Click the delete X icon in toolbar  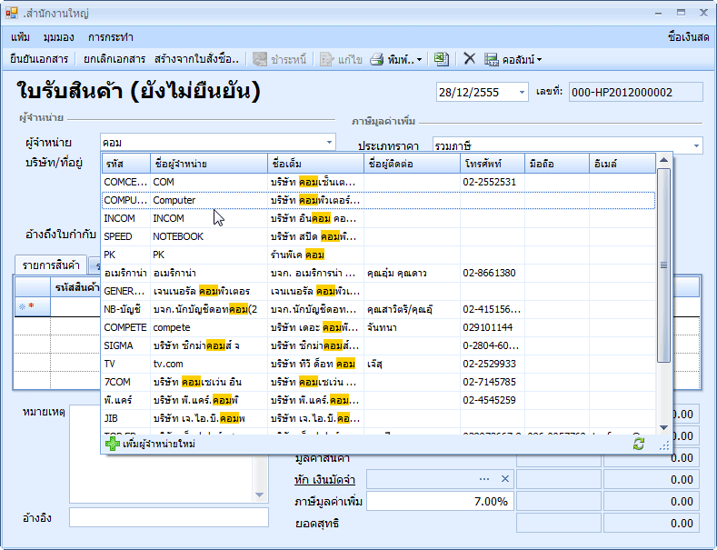coord(469,59)
